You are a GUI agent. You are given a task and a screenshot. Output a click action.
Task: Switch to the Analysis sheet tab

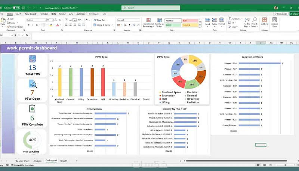pos(37,161)
